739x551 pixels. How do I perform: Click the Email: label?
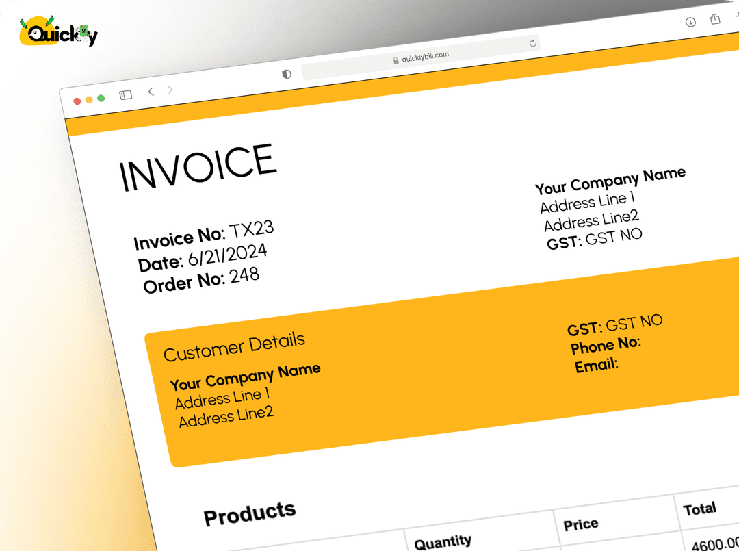click(x=596, y=366)
